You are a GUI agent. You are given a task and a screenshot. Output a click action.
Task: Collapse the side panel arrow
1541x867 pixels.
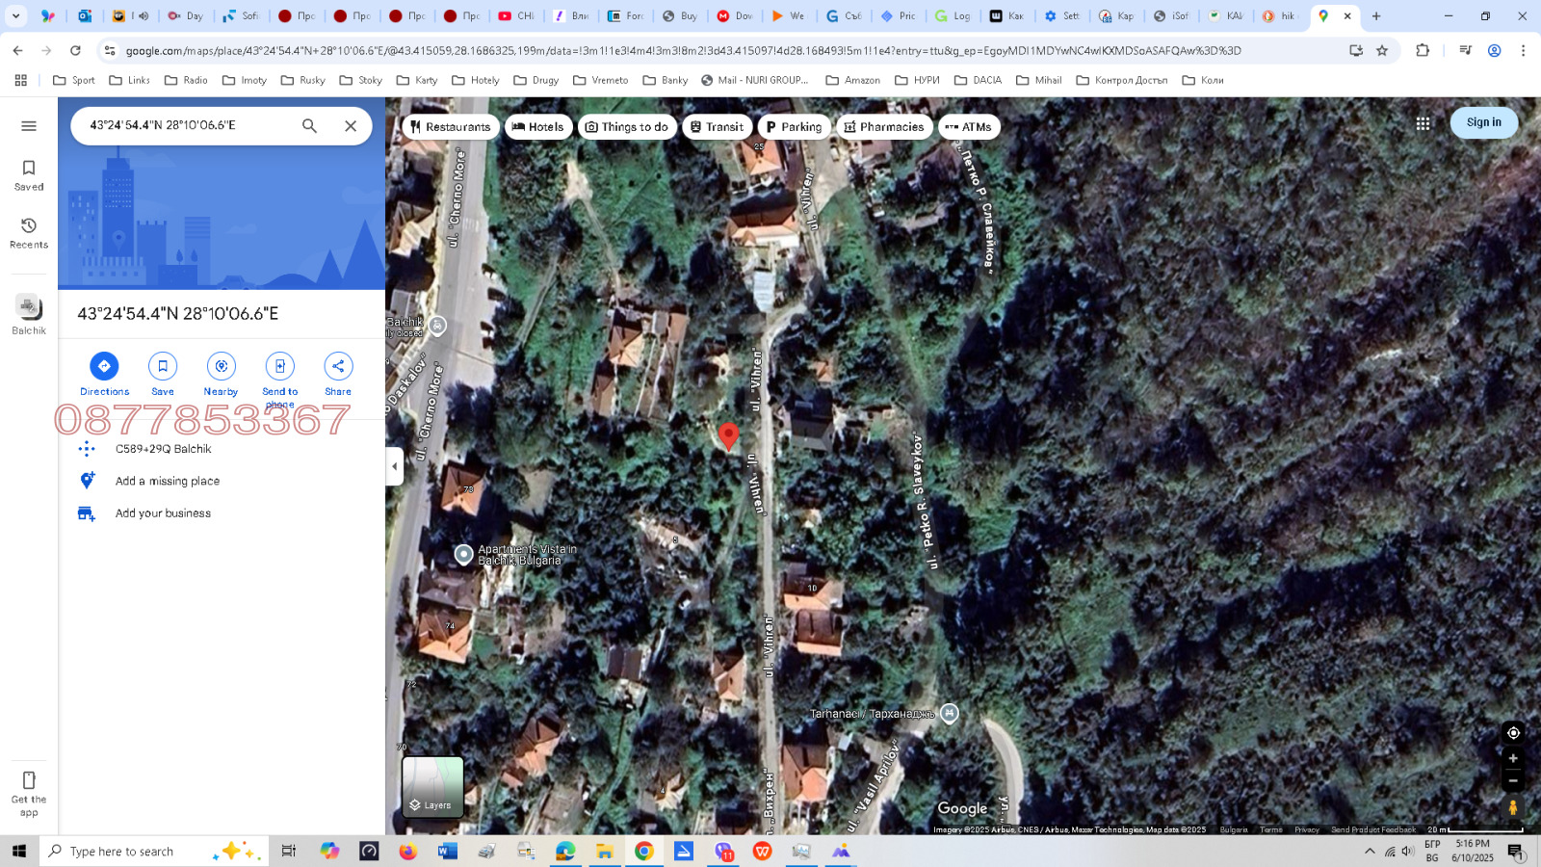click(x=394, y=467)
